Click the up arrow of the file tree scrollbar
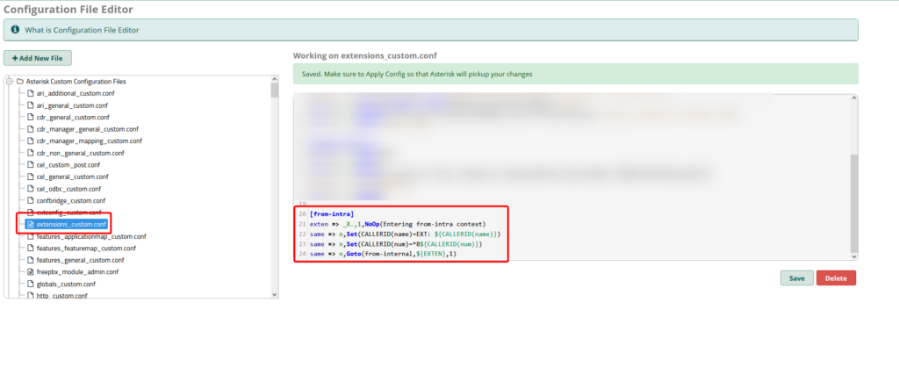This screenshot has width=899, height=375. tap(274, 79)
